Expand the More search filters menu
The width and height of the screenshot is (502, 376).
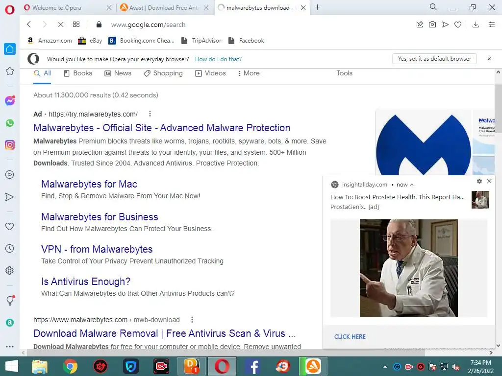[249, 73]
